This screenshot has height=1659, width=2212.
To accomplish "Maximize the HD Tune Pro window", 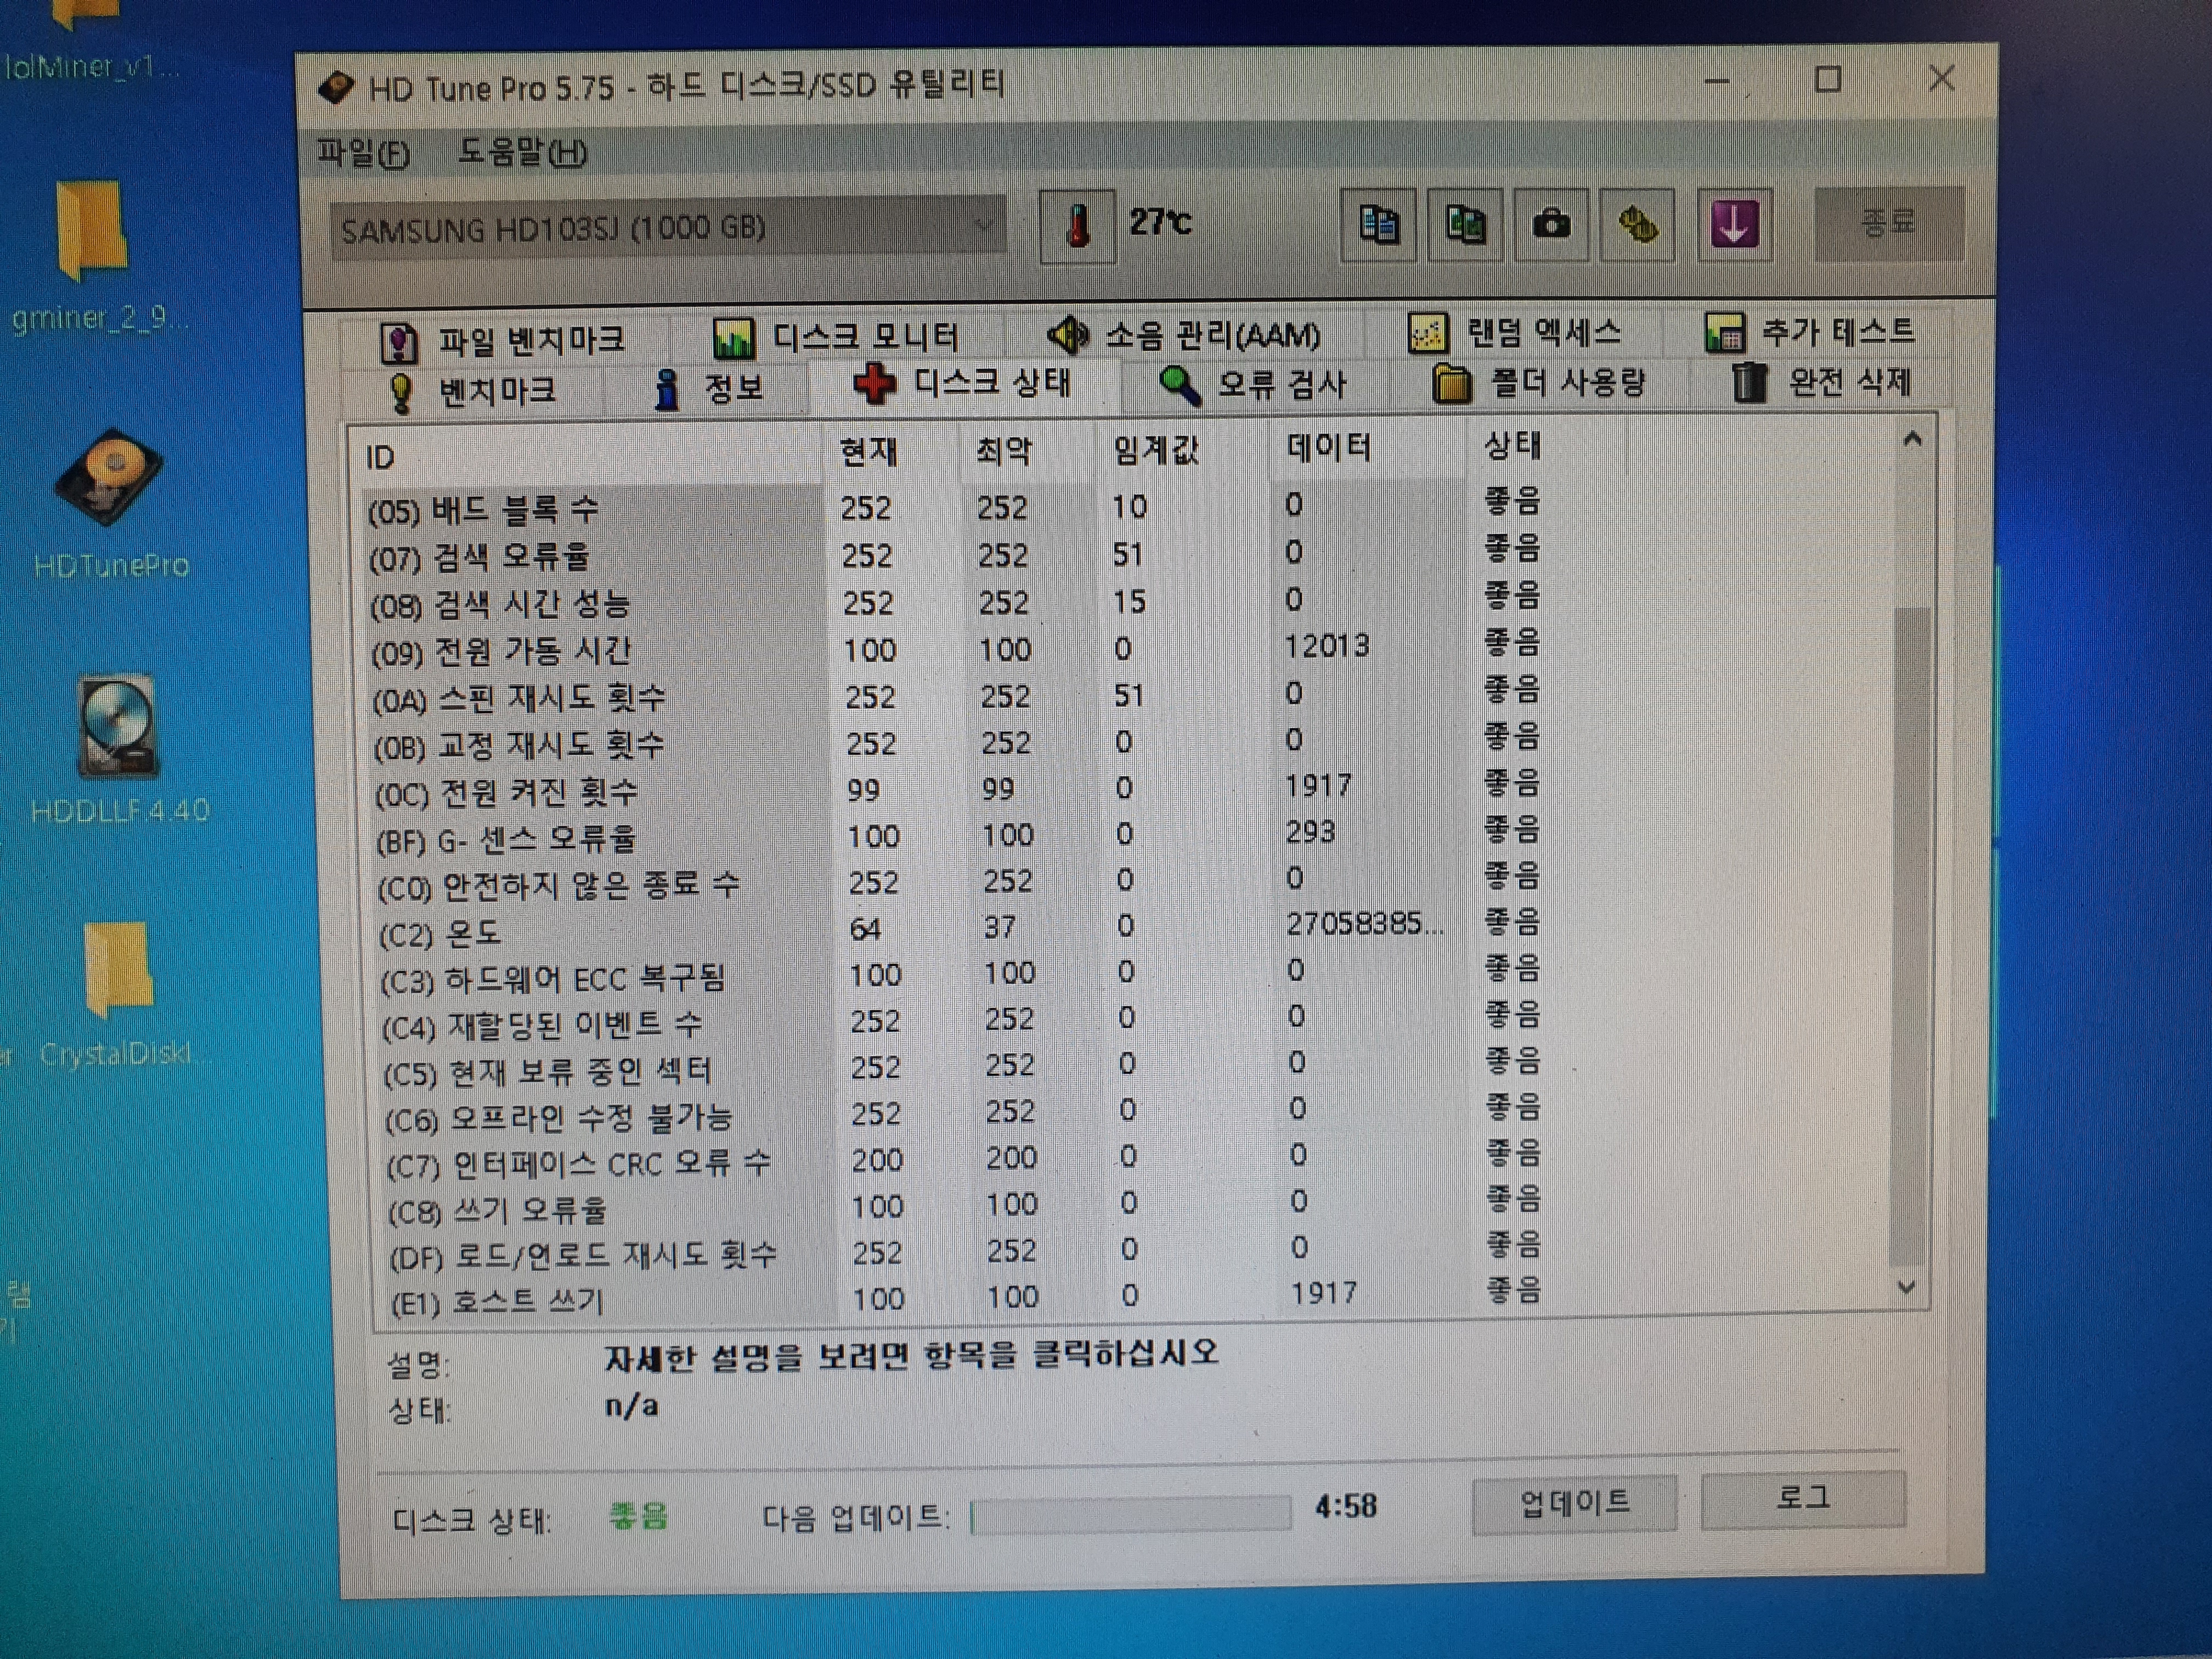I will click(1828, 80).
